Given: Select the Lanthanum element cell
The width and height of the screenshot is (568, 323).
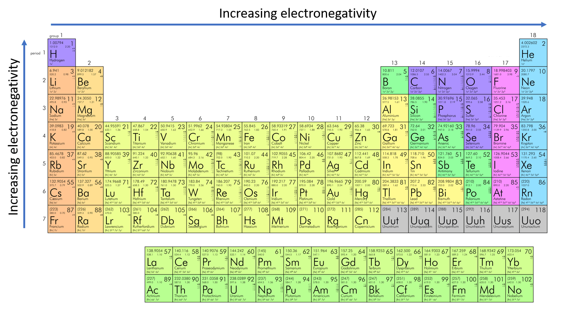Looking at the screenshot, I should point(159,261).
